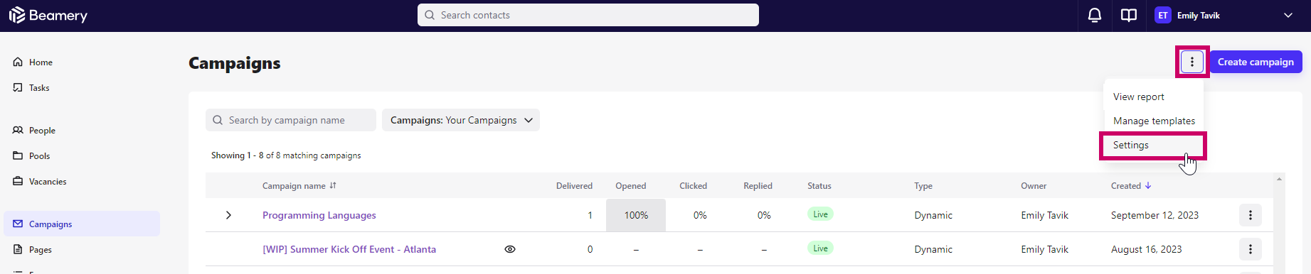The height and width of the screenshot is (274, 1311).
Task: Sort by Created column arrow
Action: pos(1148,186)
